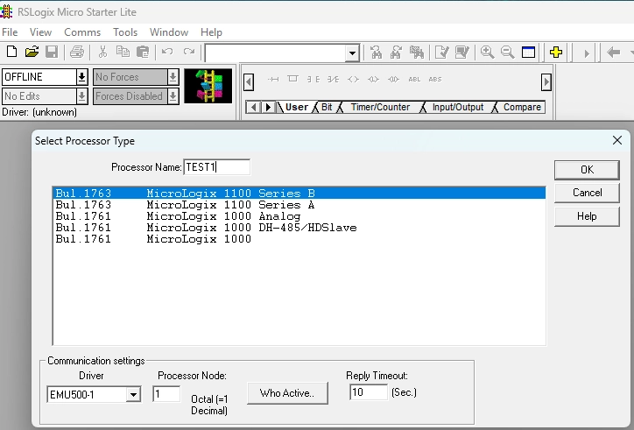
Task: Click the Who Active.. button
Action: click(287, 393)
